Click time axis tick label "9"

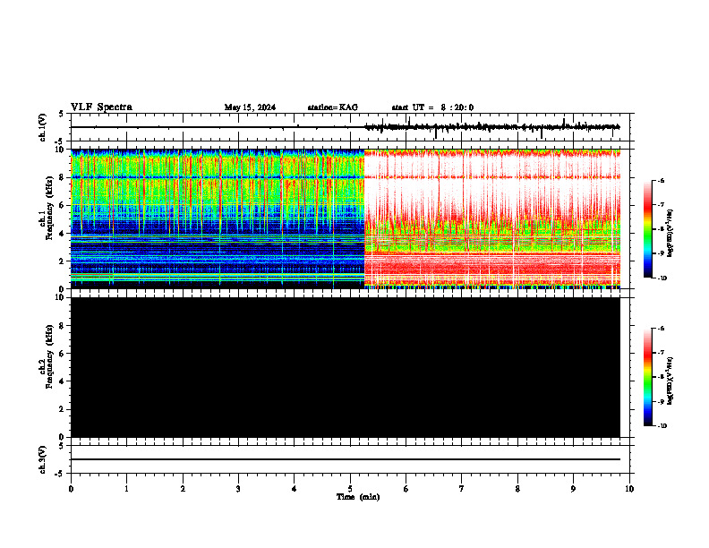[x=573, y=489]
